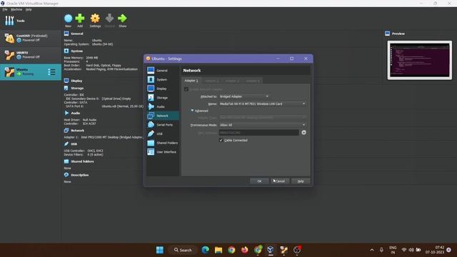The width and height of the screenshot is (457, 257).
Task: Open Storage category in Settings sidebar
Action: [x=162, y=98]
